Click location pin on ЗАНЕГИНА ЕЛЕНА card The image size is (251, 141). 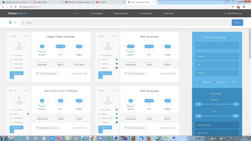38,128
